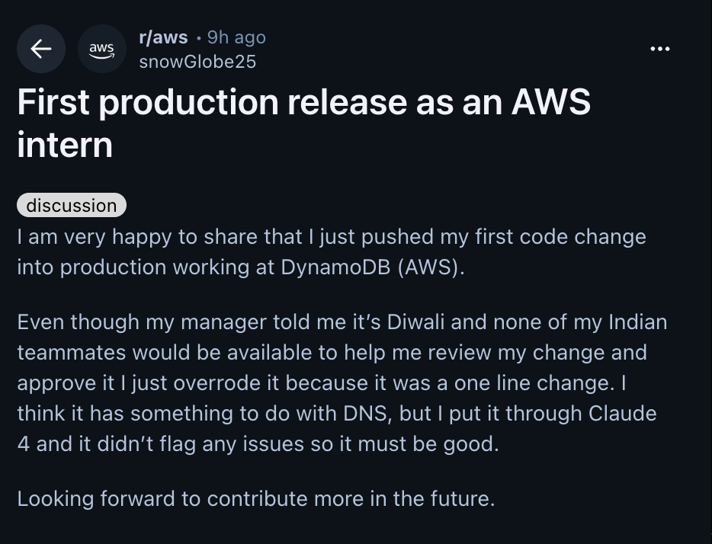712x544 pixels.
Task: Filter posts by the discussion flair tag
Action: pyautogui.click(x=72, y=205)
